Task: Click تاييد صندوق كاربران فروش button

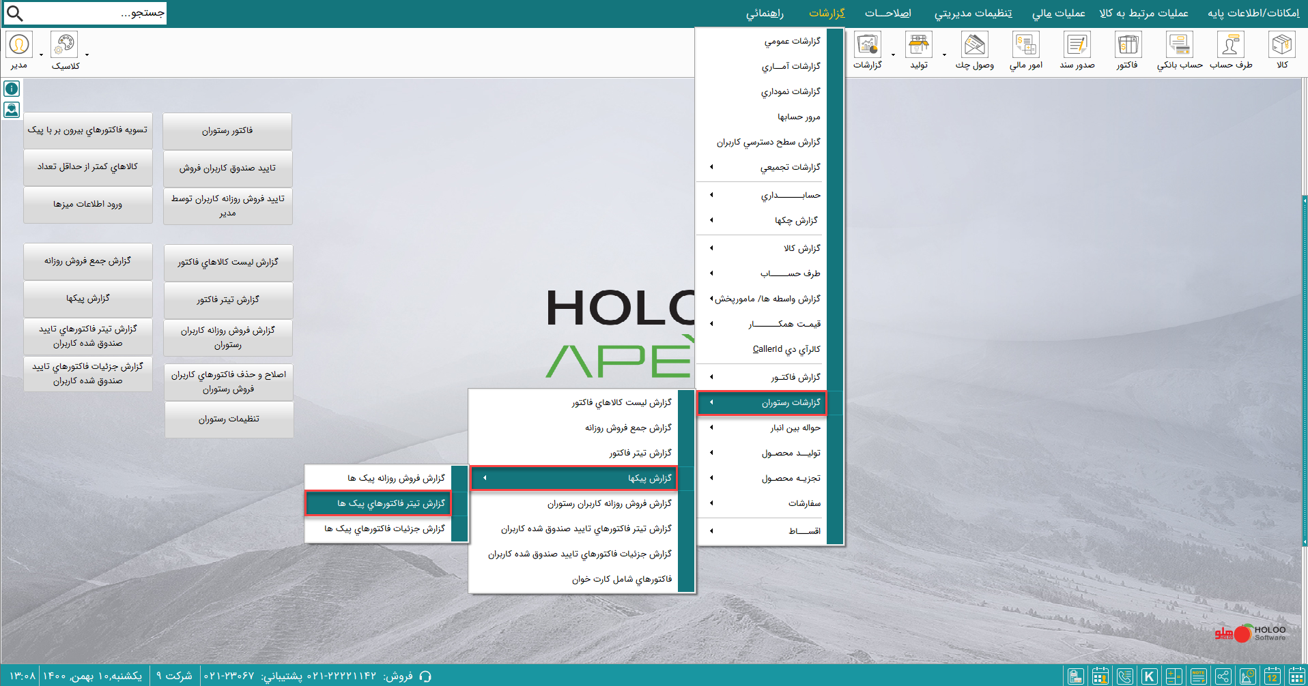Action: click(227, 168)
